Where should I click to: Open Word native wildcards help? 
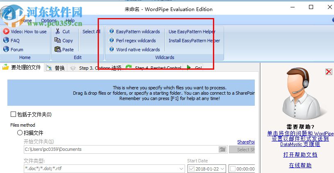coord(135,49)
